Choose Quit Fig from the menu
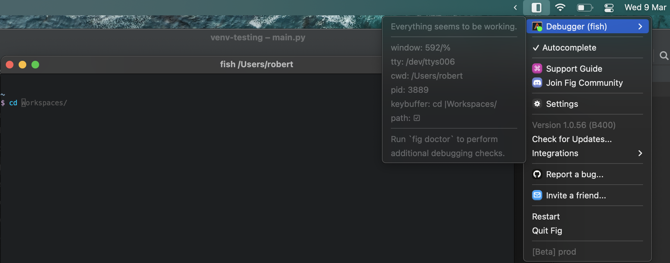This screenshot has width=670, height=263. [547, 230]
